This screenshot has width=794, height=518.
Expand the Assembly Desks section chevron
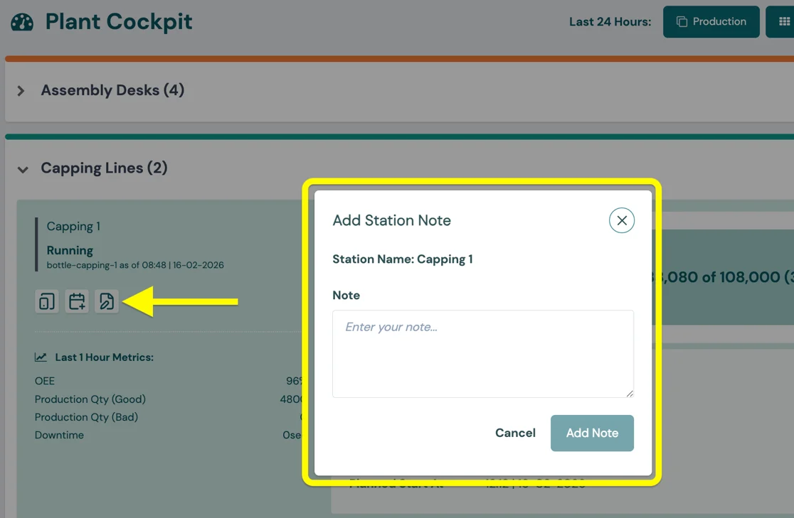(21, 91)
